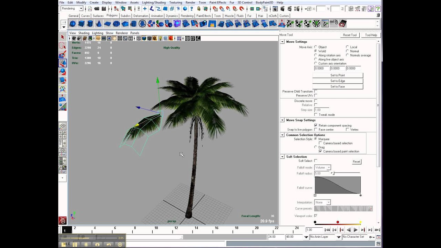Open the Rendering menu set dropdown

click(x=72, y=9)
